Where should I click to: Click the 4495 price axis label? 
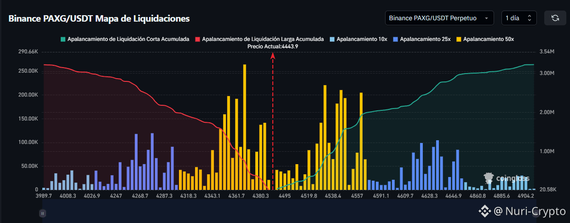pyautogui.click(x=284, y=196)
